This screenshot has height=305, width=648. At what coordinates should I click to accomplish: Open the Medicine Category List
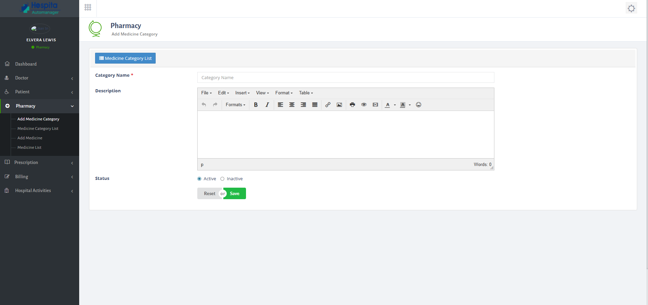tap(125, 58)
